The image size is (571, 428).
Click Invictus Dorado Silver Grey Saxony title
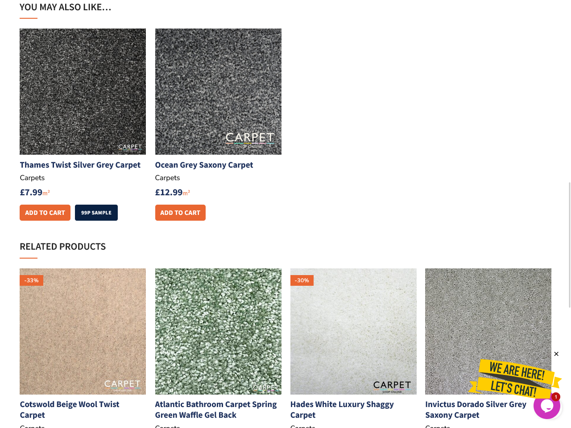[476, 410]
